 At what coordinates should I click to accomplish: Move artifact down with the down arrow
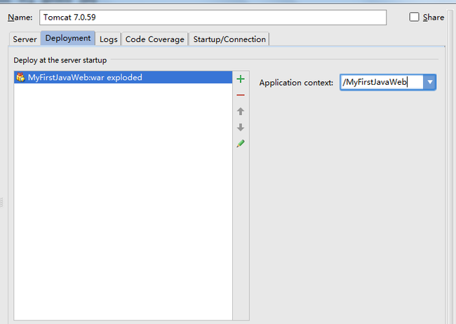(241, 128)
